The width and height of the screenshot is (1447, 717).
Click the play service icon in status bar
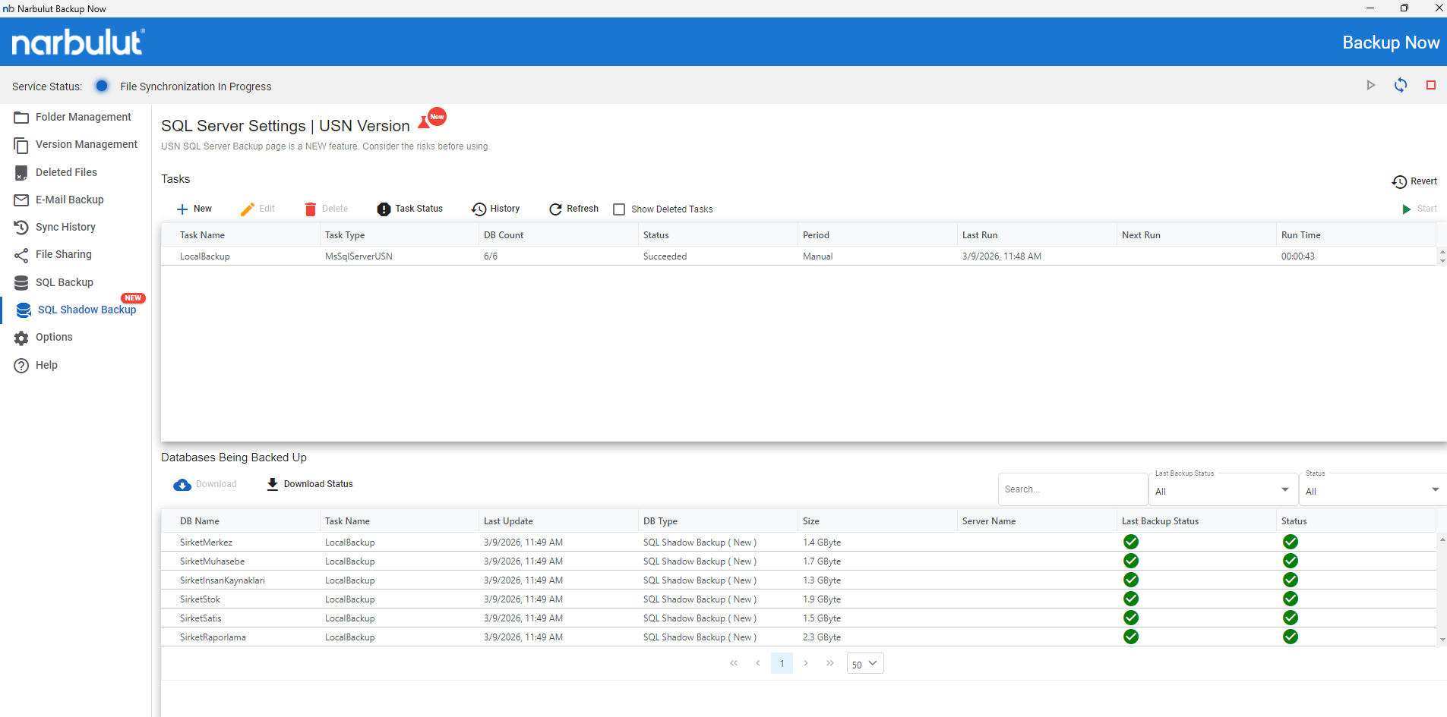(x=1370, y=86)
